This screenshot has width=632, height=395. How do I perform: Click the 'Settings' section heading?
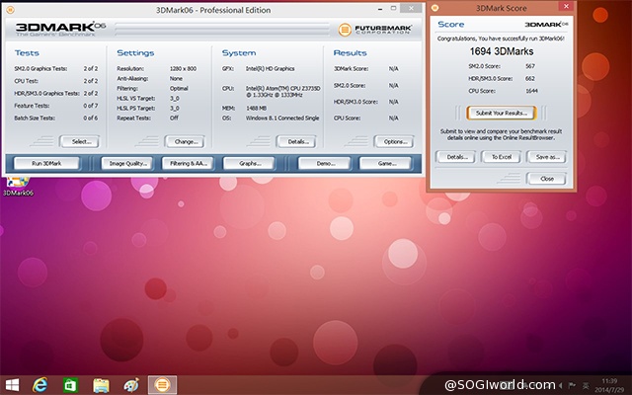coord(135,52)
